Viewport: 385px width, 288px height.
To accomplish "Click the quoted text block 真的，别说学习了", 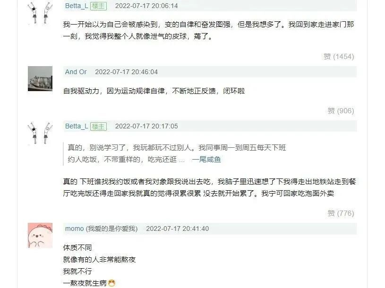I will (x=177, y=153).
